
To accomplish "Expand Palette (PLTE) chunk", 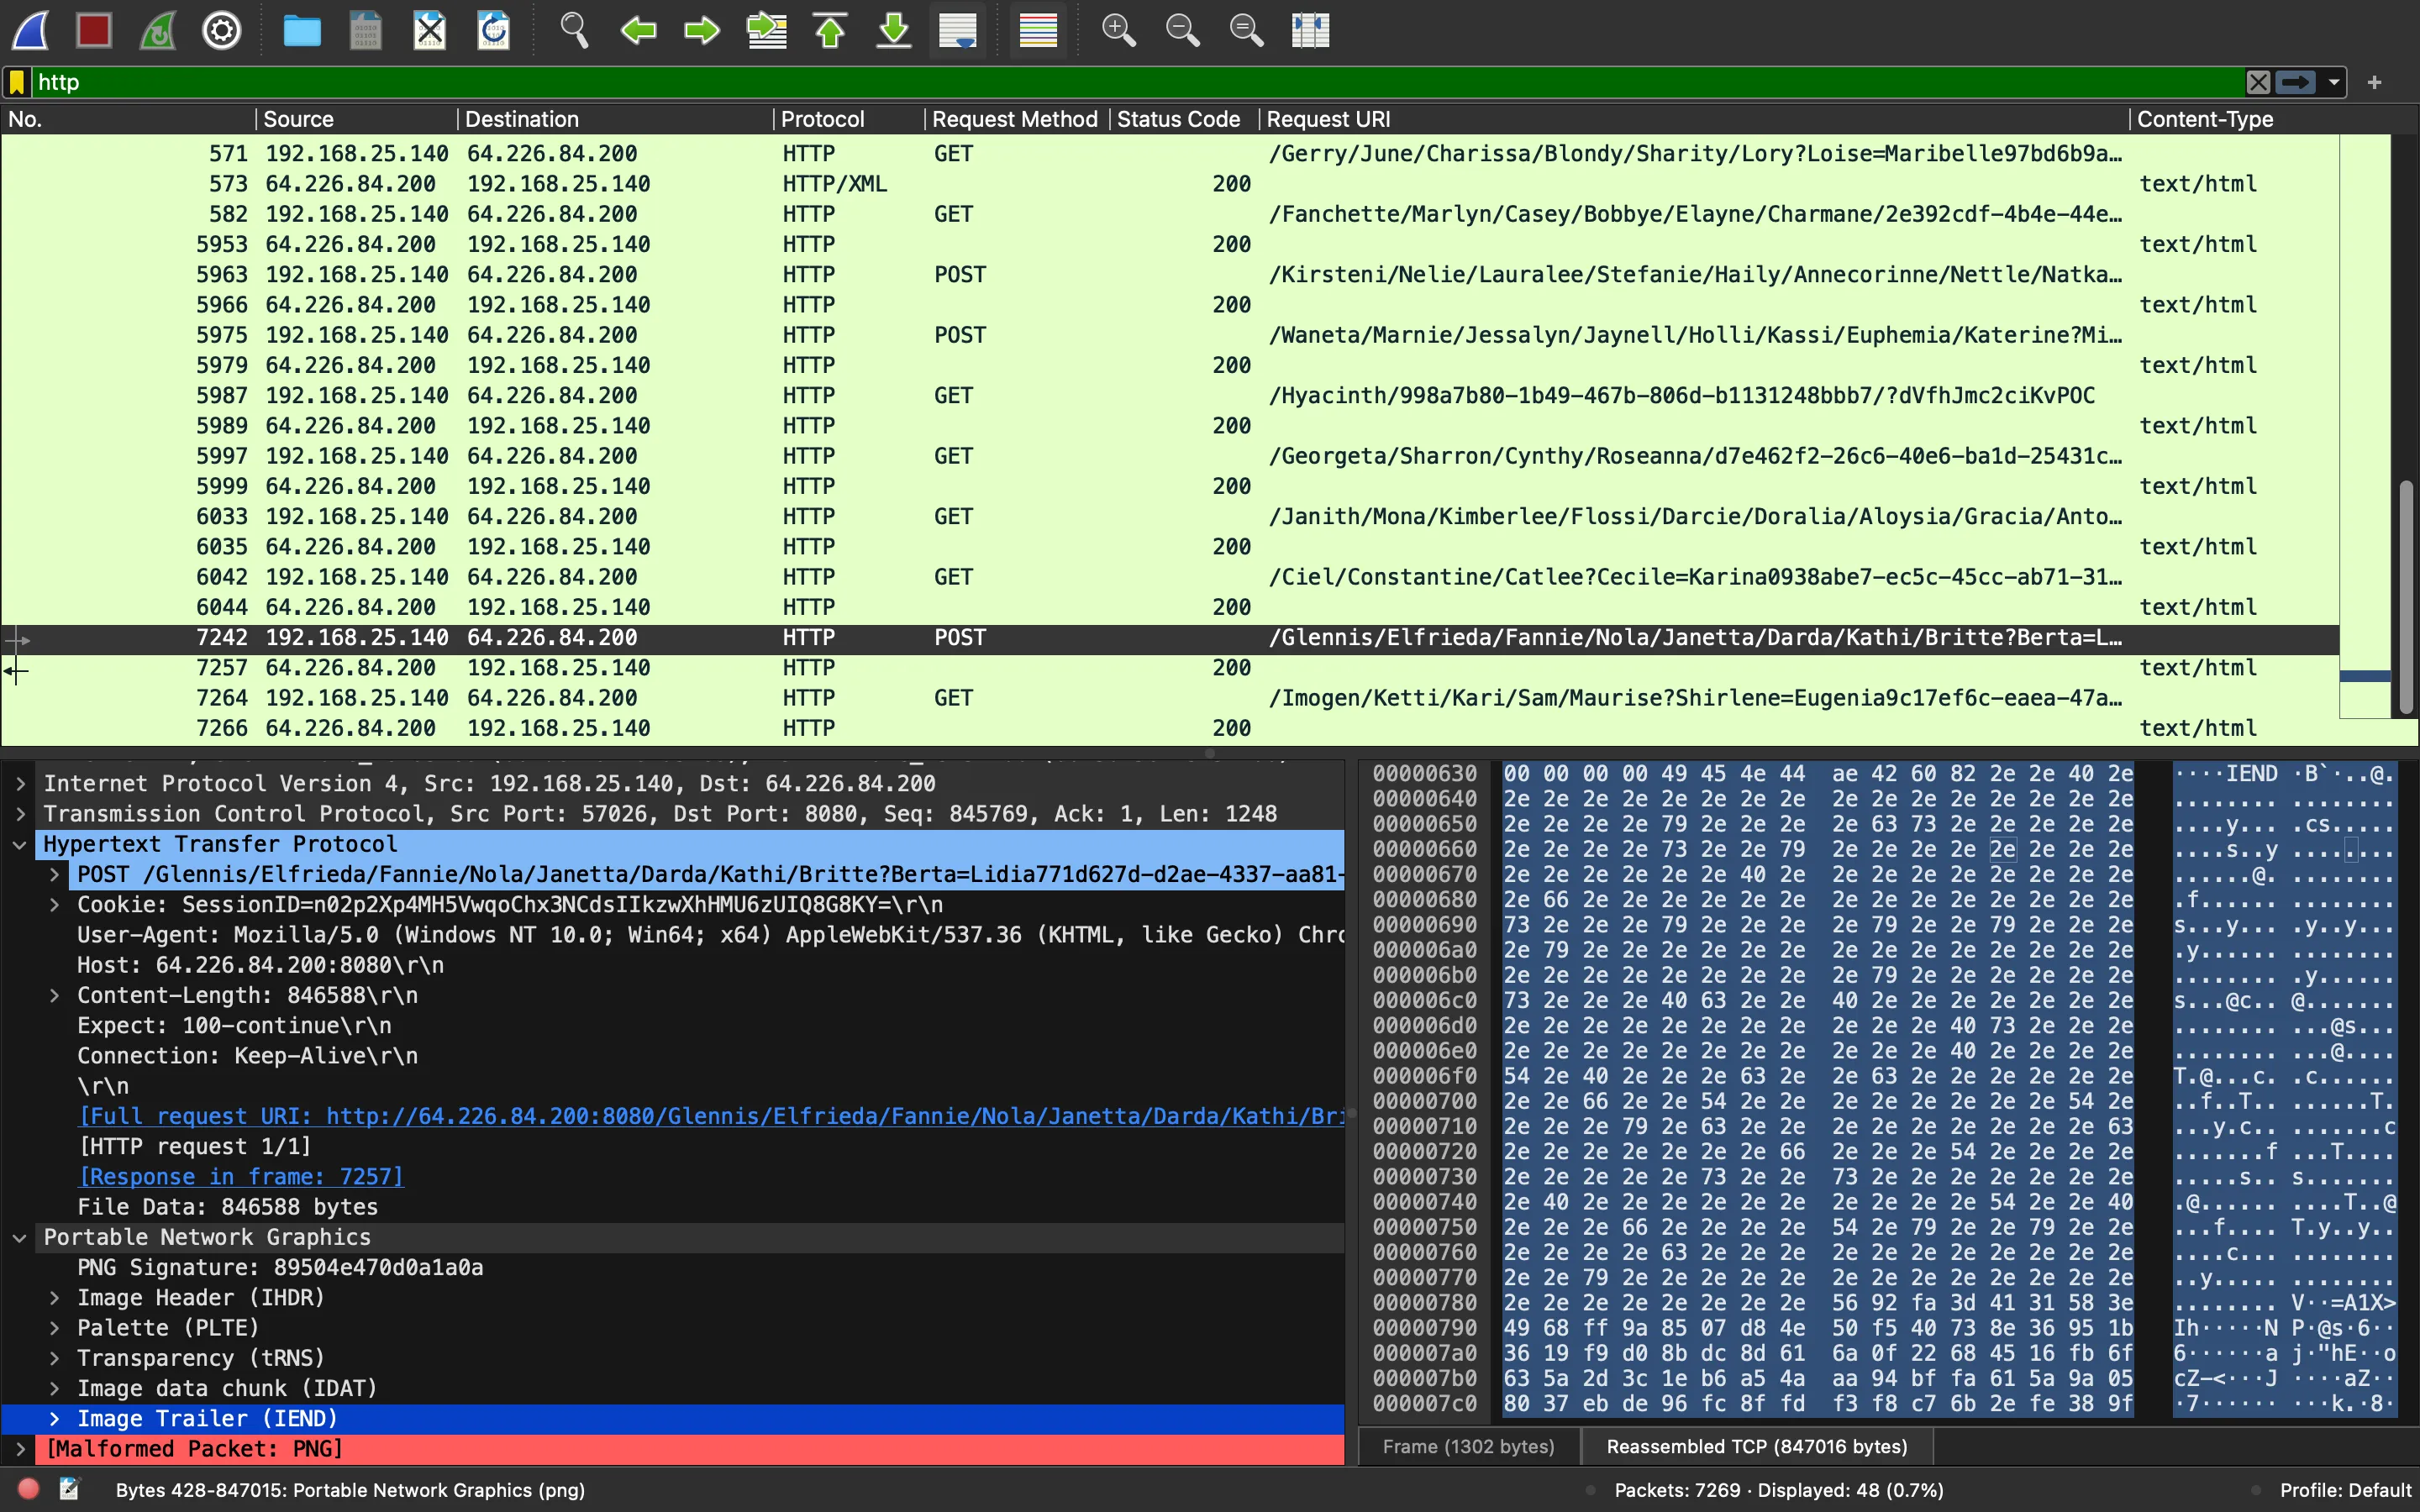I will point(54,1328).
